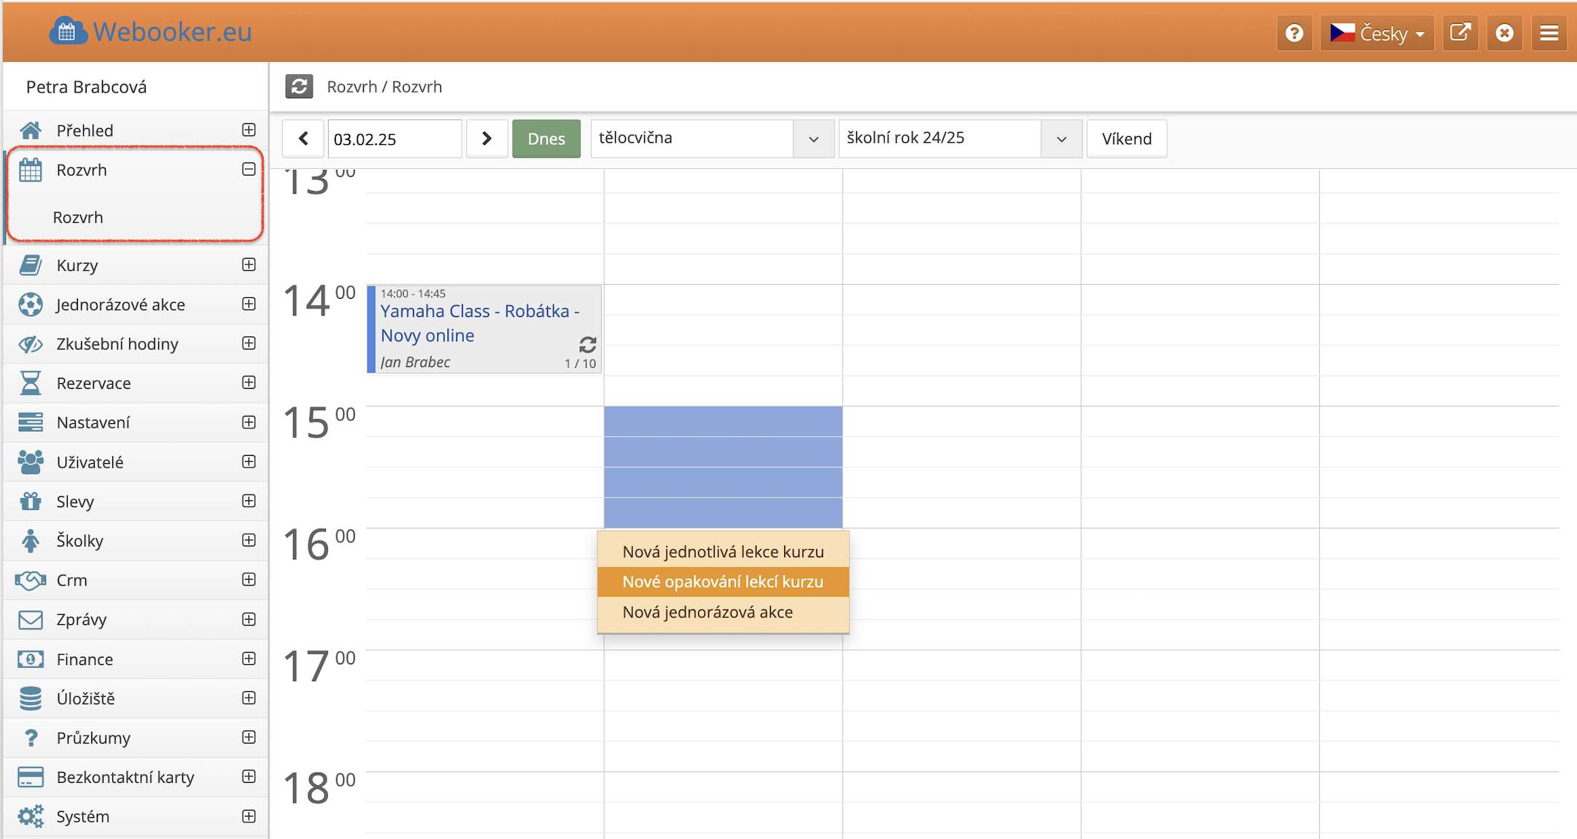The width and height of the screenshot is (1577, 839).
Task: Click the date field showing 03.02.25
Action: point(394,138)
